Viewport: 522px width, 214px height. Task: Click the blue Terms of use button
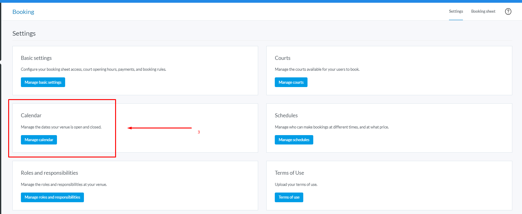pyautogui.click(x=289, y=197)
